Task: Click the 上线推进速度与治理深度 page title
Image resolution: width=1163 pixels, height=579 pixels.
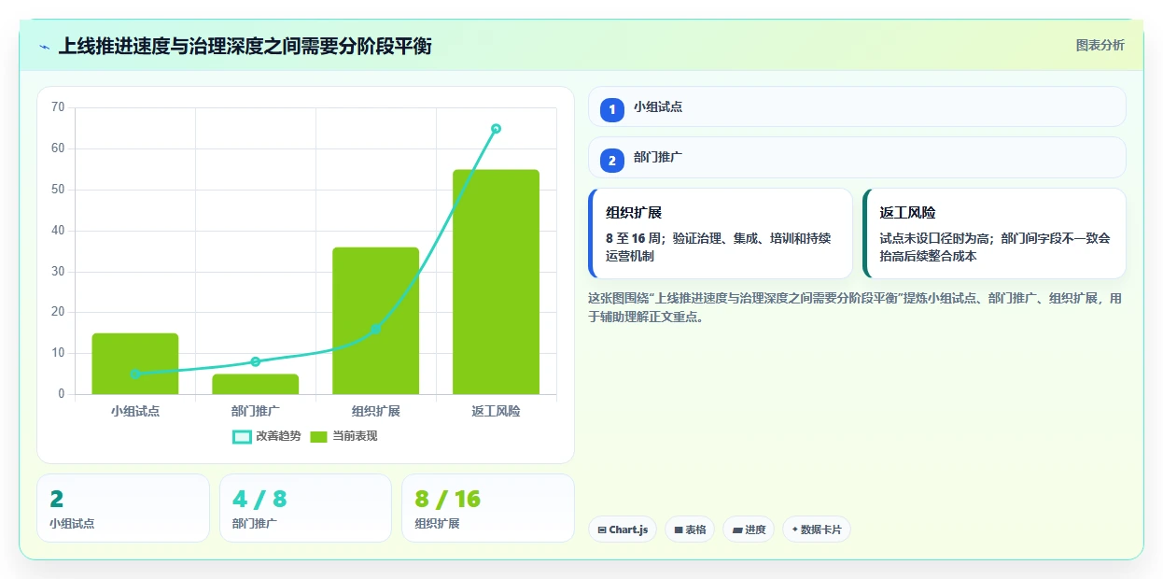Action: click(245, 46)
